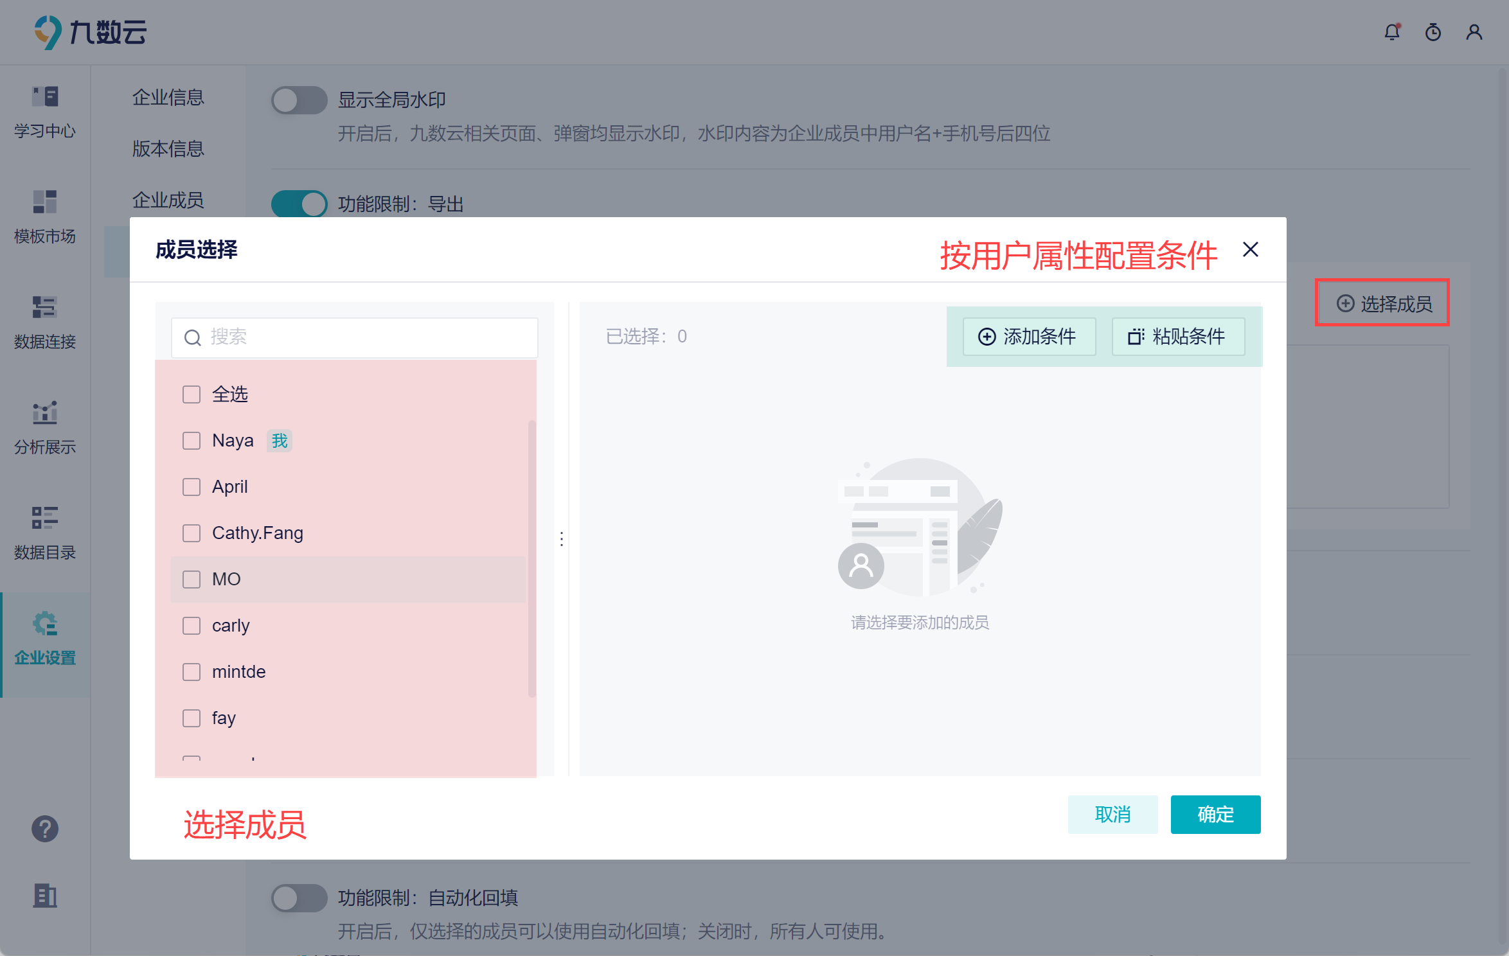
Task: Open 版本信息 menu item
Action: point(168,149)
